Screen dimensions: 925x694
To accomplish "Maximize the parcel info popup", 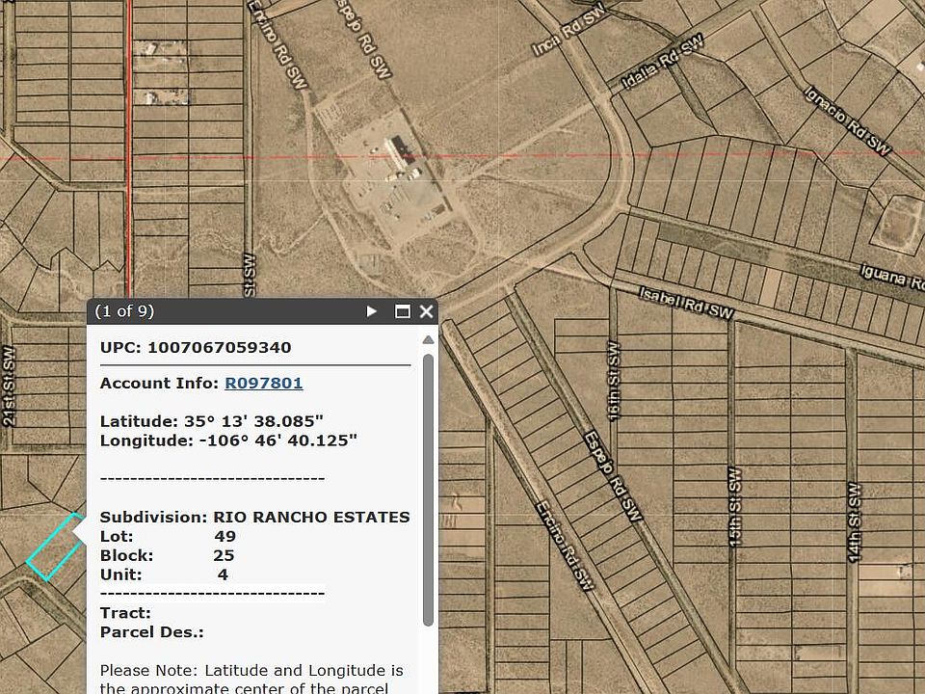I will click(403, 311).
